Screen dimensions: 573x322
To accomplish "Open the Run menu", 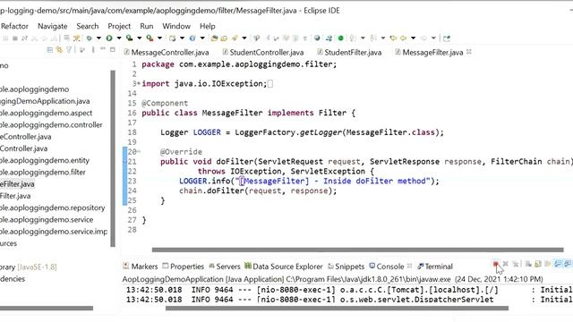I will pos(147,26).
